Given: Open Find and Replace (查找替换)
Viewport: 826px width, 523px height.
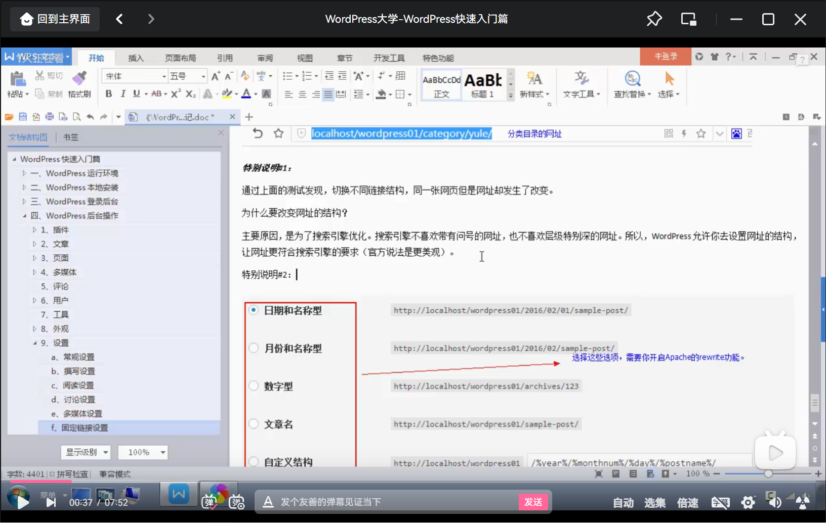Looking at the screenshot, I should 632,84.
